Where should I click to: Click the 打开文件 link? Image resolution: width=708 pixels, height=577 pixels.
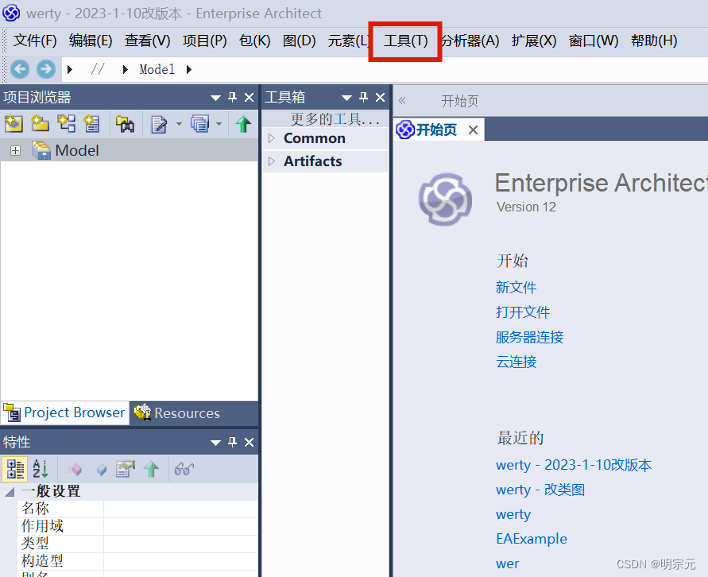tap(522, 312)
